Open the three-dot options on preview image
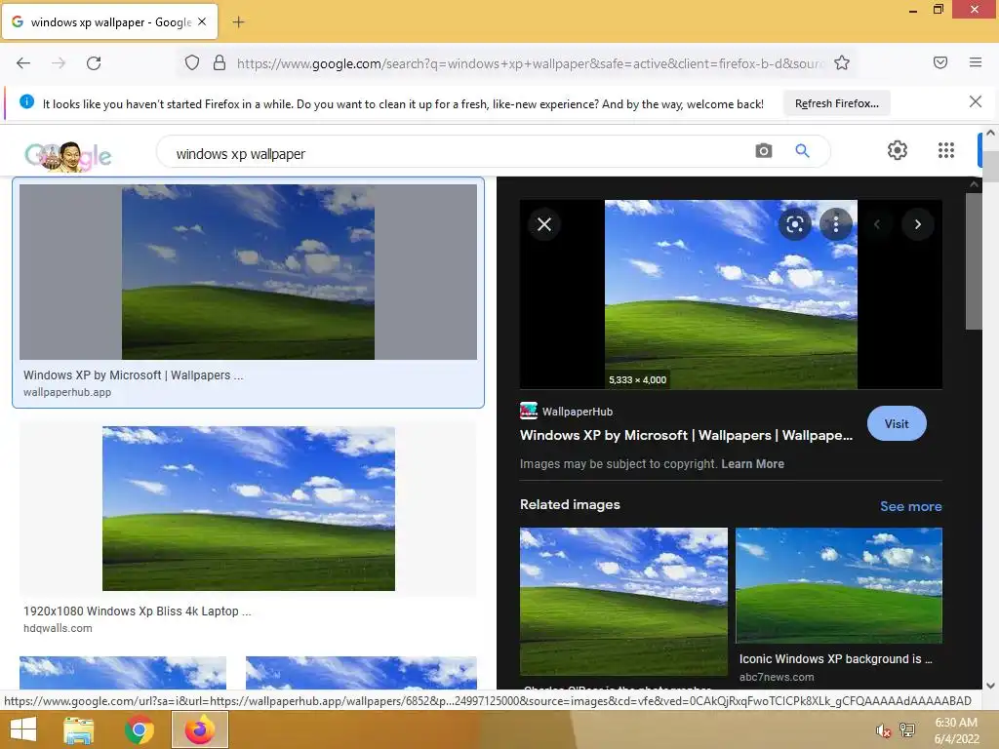Viewport: 999px width, 749px height. coord(836,224)
